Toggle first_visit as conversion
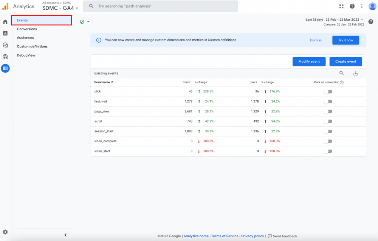Screen dimensions: 378x241 [x=328, y=101]
